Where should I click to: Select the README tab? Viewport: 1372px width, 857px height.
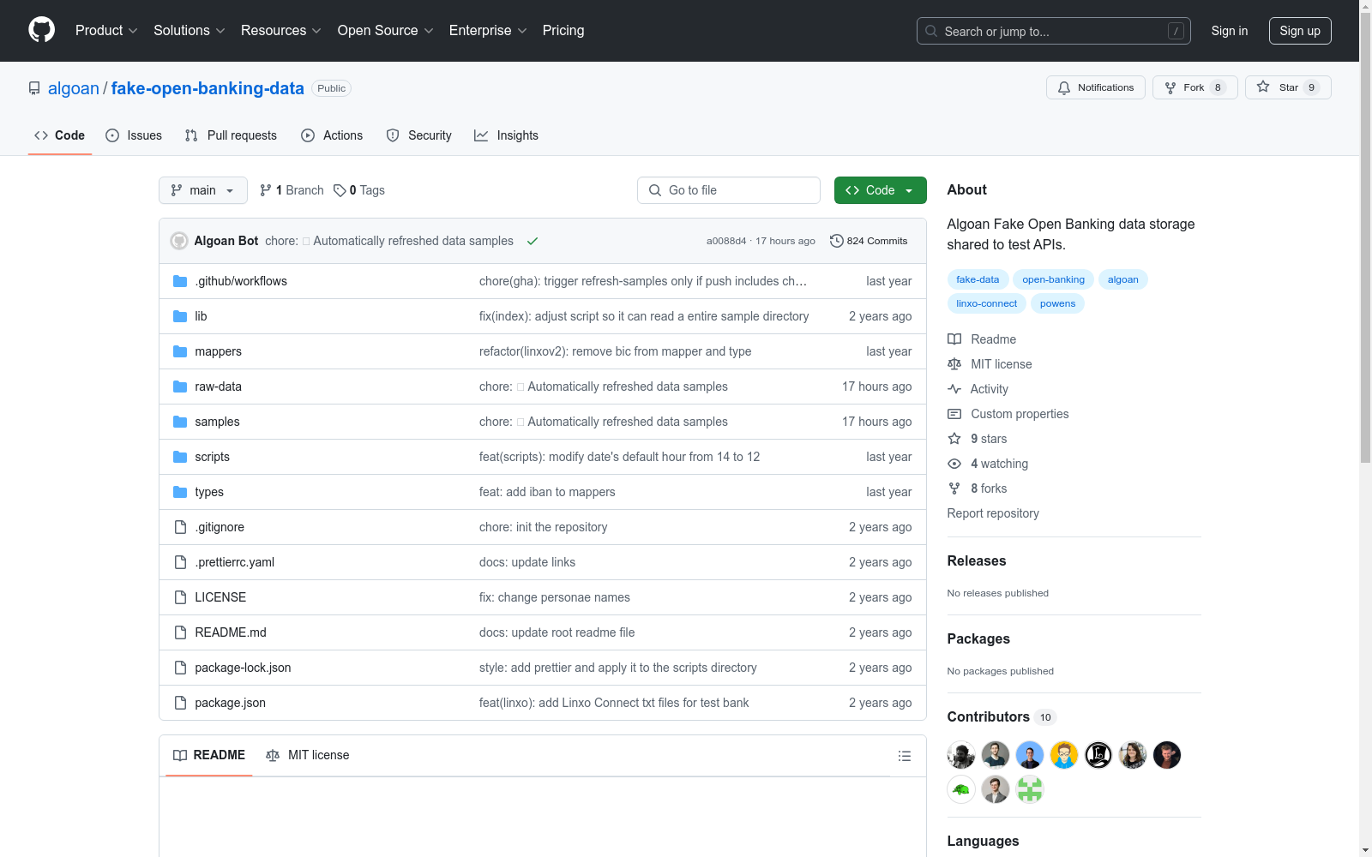pyautogui.click(x=209, y=755)
